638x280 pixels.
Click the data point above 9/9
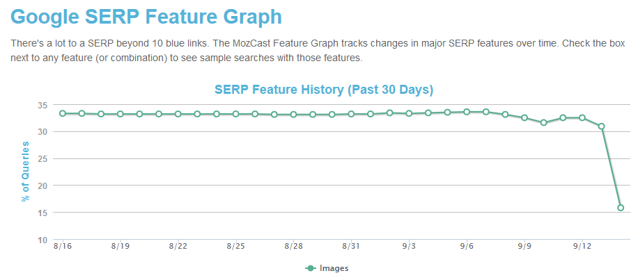click(524, 118)
